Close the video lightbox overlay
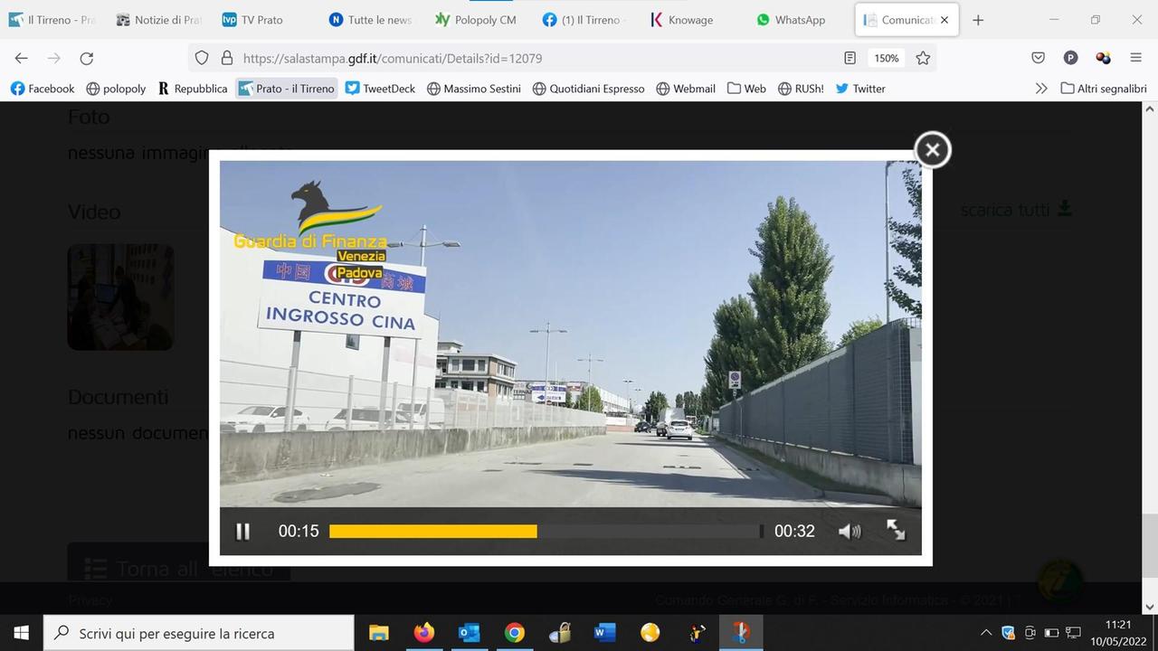 click(933, 149)
